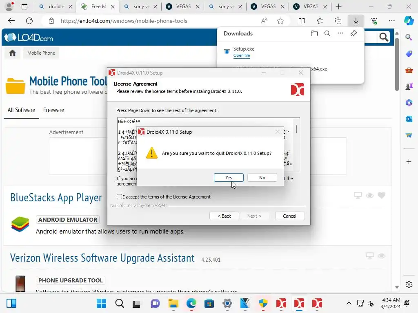Open sidebar Search icon

click(x=409, y=37)
